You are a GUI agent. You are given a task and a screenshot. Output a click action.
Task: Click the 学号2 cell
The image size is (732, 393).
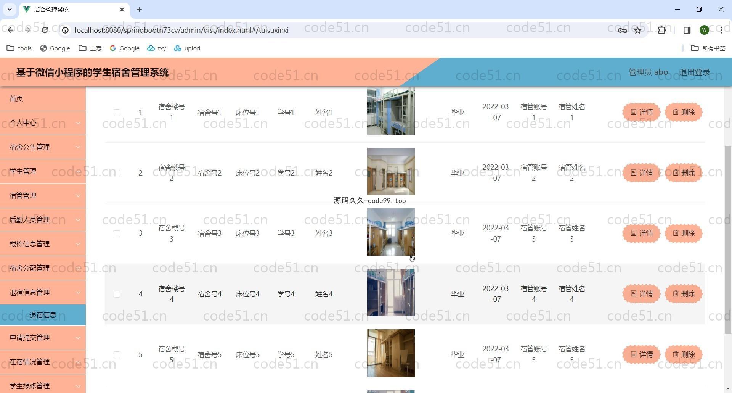(286, 173)
